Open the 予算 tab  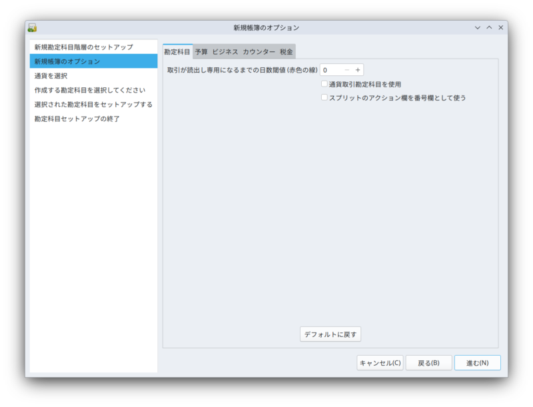pyautogui.click(x=201, y=52)
